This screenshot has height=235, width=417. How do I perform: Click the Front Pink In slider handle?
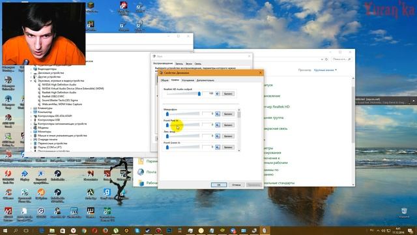[x=167, y=125]
